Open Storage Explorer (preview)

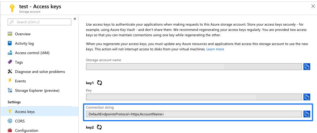coord(37,91)
